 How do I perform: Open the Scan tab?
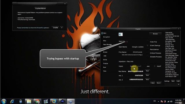pos(105,67)
